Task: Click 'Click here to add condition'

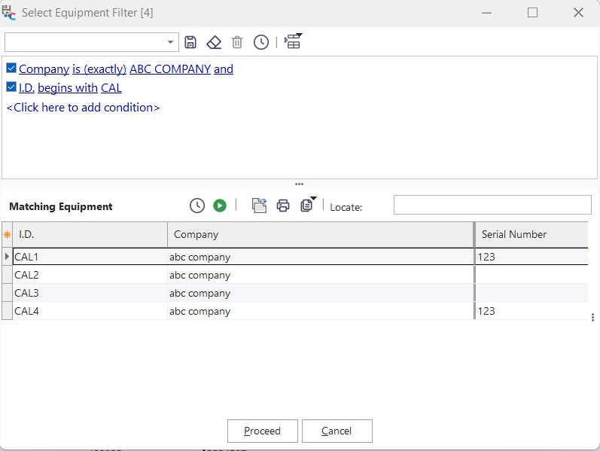Action: [83, 107]
